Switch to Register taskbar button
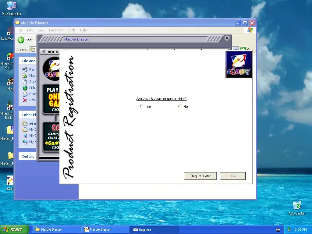 pos(154,230)
